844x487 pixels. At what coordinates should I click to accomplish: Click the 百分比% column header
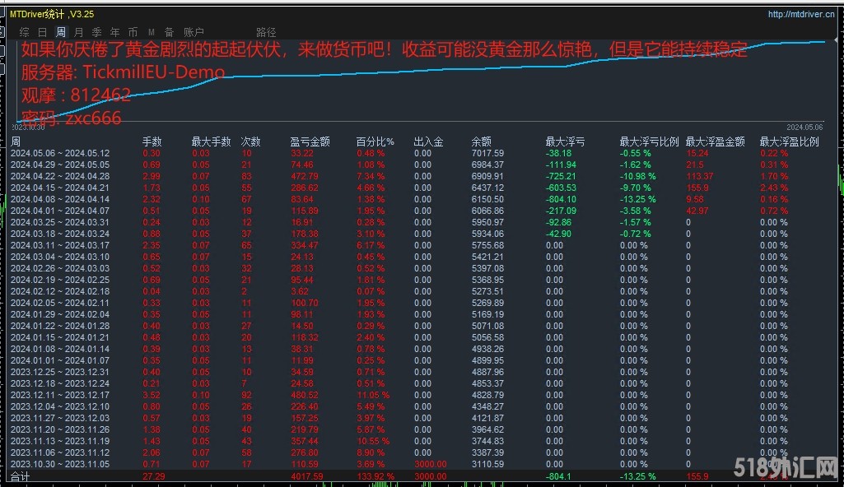point(375,141)
